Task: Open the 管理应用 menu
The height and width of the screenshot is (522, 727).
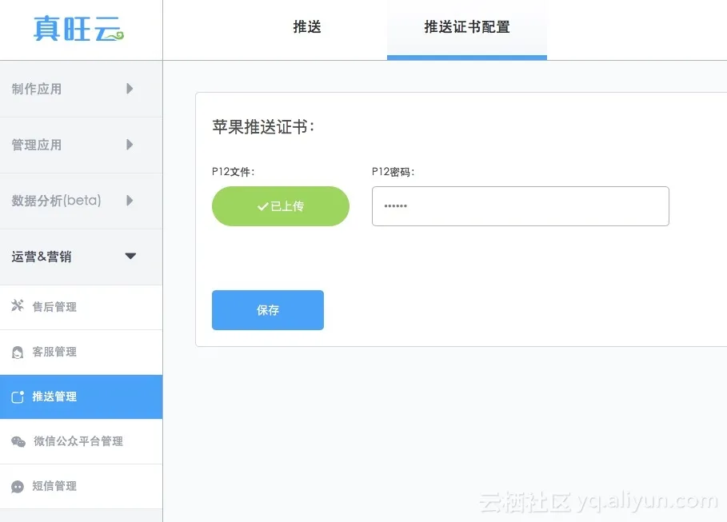Action: 81,145
